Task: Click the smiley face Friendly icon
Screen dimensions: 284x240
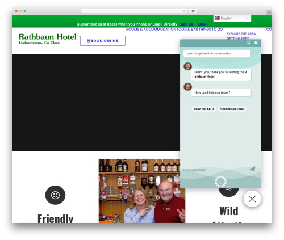Action: coord(55,195)
